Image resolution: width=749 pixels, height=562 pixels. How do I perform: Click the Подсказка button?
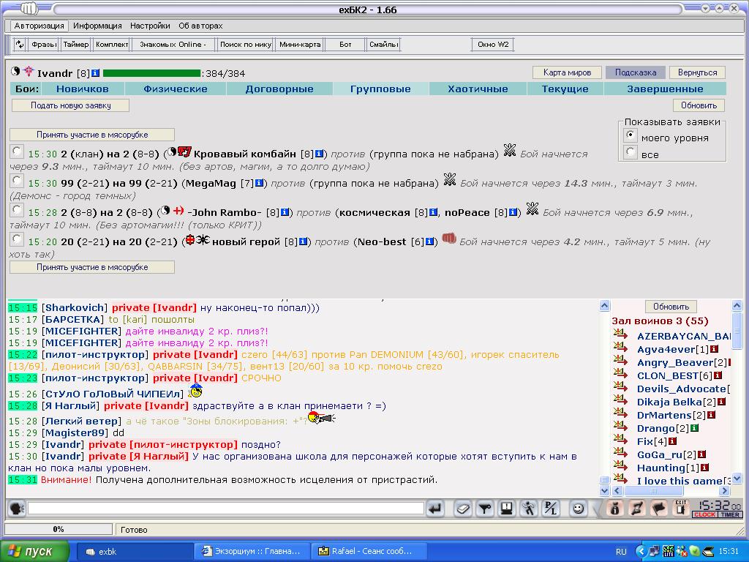click(636, 72)
